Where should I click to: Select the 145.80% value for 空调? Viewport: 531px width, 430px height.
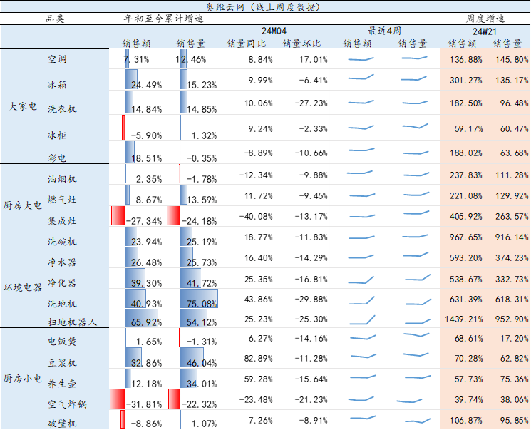512,60
